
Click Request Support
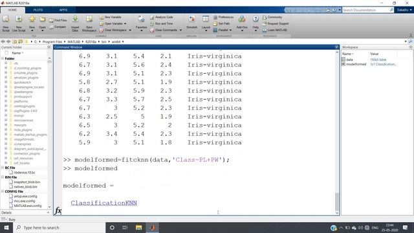tap(276, 23)
